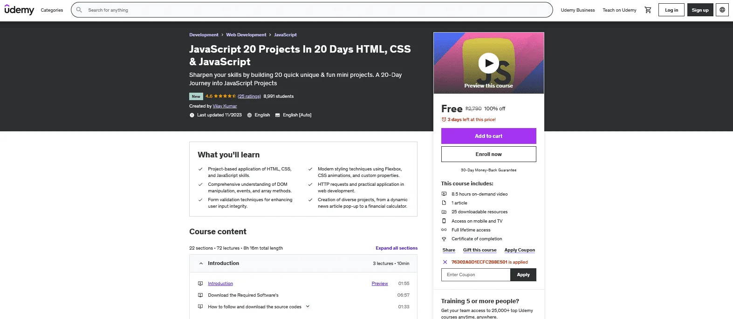Play the course preview video
Image resolution: width=733 pixels, height=319 pixels.
click(489, 63)
